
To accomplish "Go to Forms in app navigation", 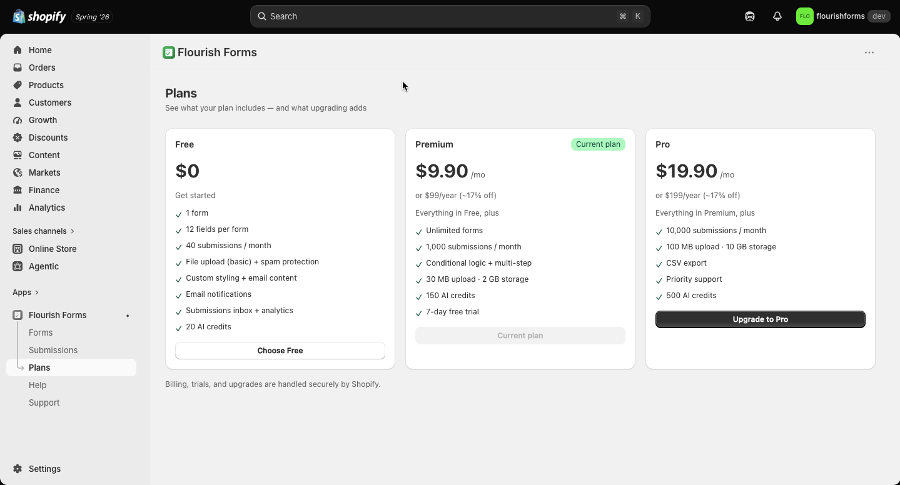I will pyautogui.click(x=41, y=332).
